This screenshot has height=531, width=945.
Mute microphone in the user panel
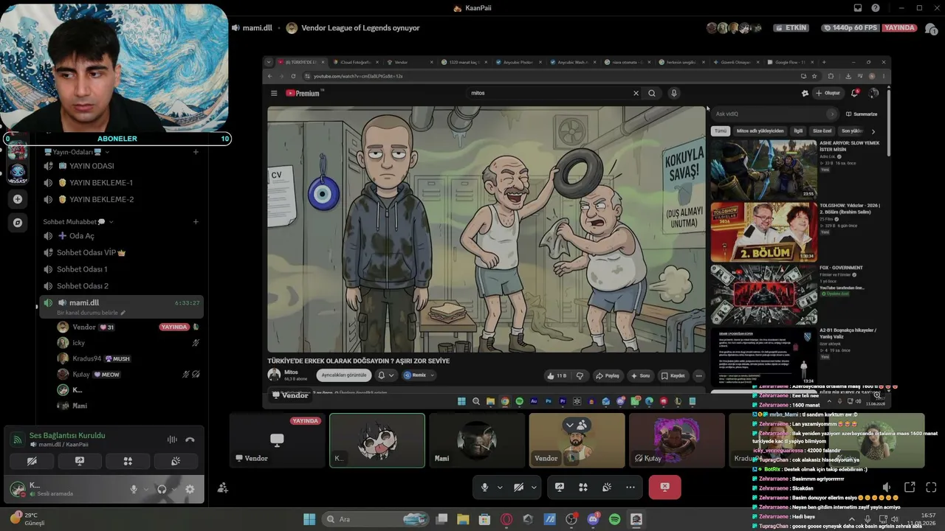tap(134, 489)
